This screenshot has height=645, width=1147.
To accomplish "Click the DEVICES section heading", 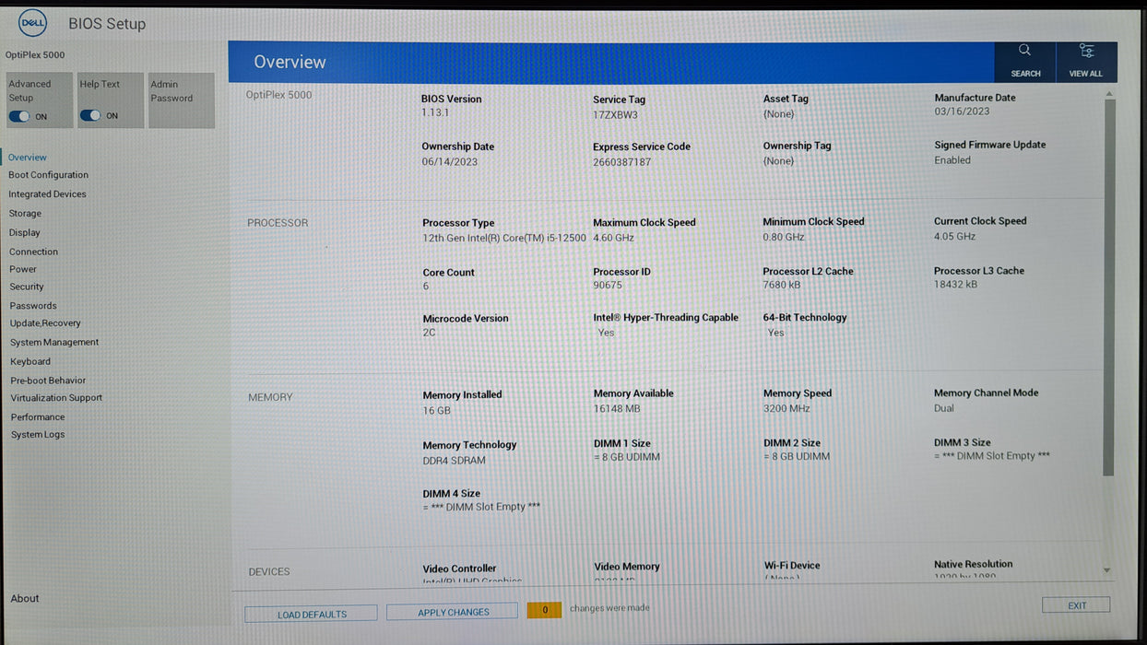I will coord(269,572).
